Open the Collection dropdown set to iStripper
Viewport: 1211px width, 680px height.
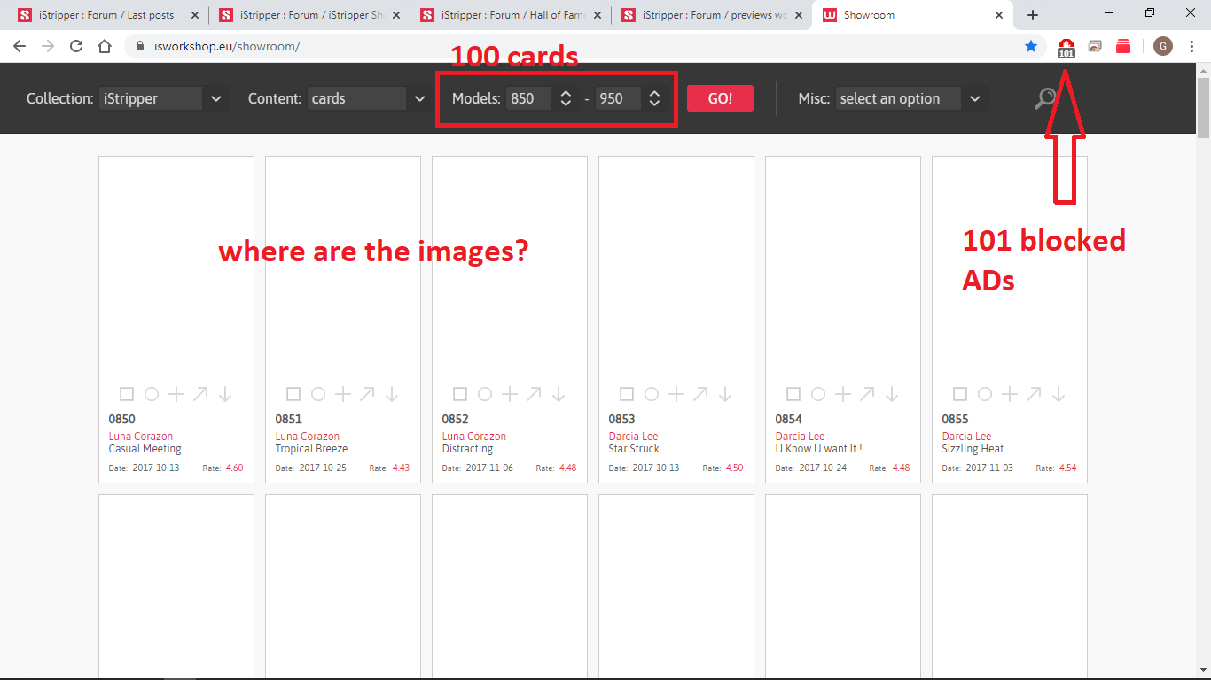163,98
